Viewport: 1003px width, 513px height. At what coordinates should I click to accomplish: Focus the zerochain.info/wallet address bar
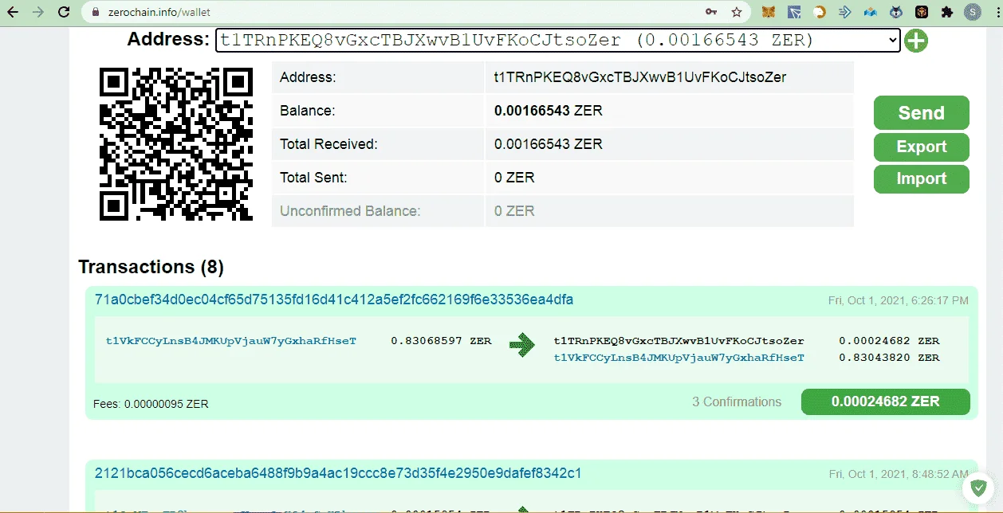pos(399,13)
